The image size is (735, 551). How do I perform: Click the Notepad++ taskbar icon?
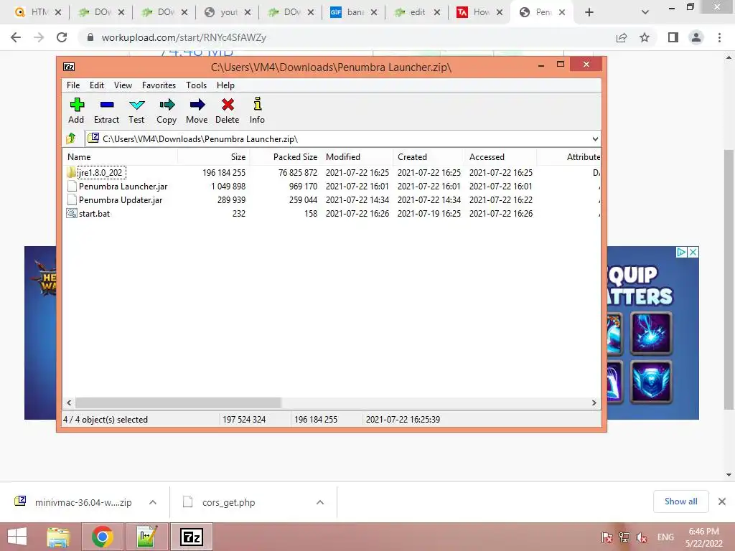click(x=147, y=537)
